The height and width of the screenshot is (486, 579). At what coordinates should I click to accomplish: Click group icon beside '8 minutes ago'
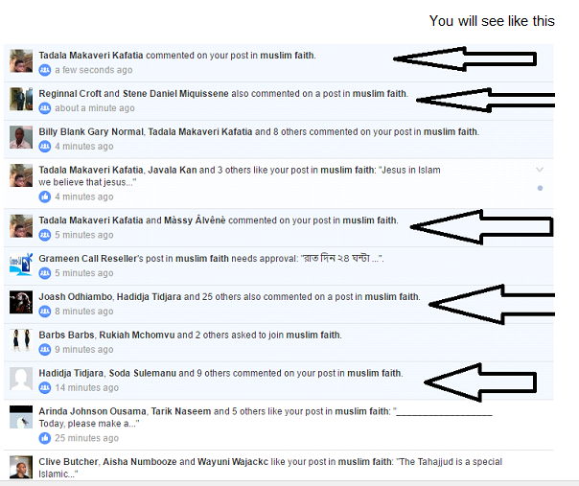(x=45, y=312)
